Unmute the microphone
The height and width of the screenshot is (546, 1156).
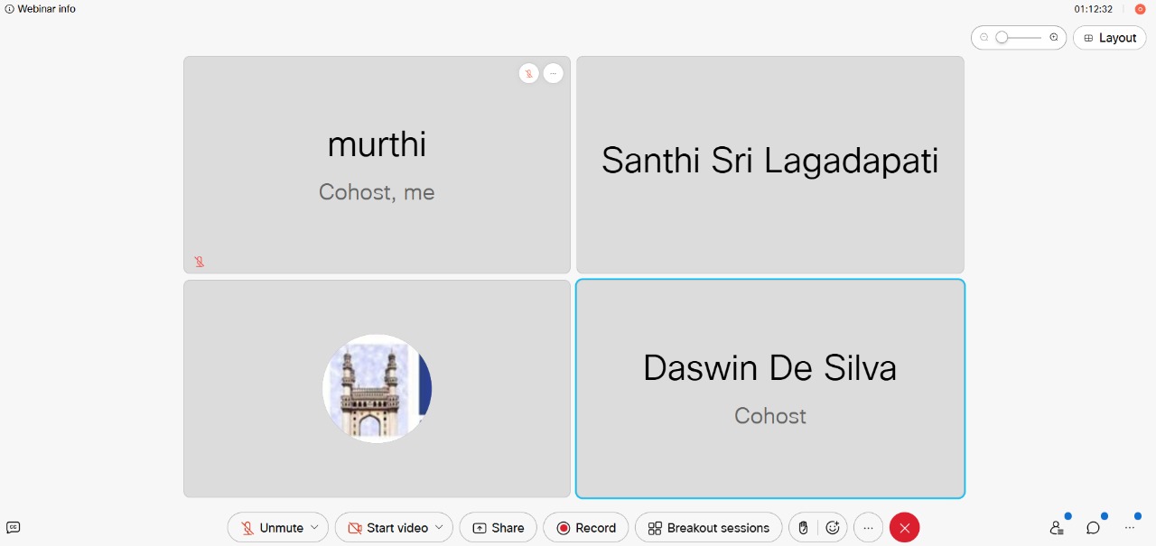point(271,528)
